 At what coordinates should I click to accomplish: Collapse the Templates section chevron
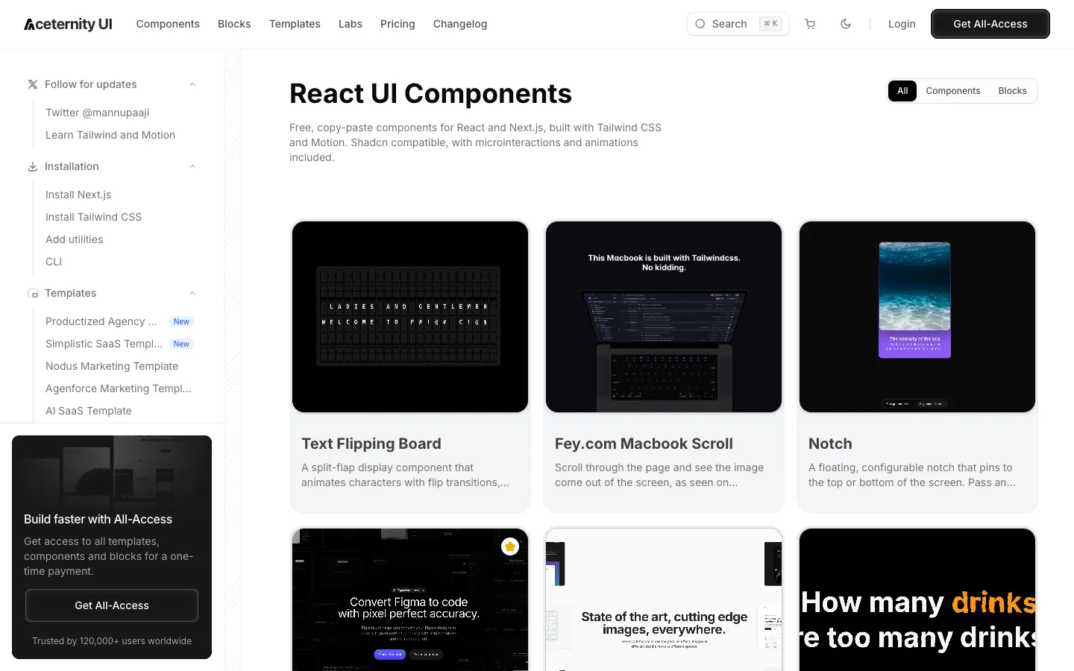192,293
